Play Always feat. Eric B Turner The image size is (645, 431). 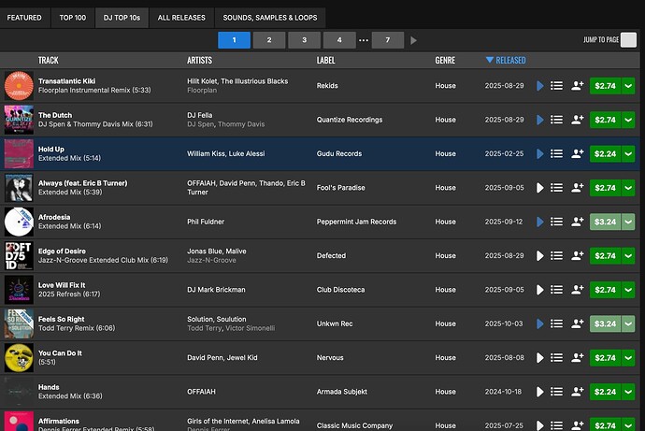point(540,188)
